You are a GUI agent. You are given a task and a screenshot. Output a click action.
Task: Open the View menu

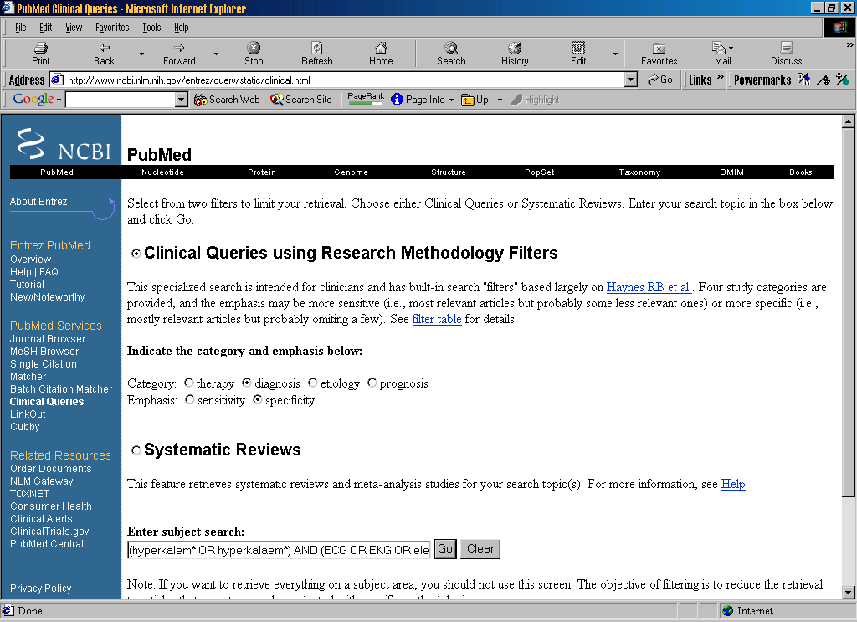pyautogui.click(x=74, y=28)
